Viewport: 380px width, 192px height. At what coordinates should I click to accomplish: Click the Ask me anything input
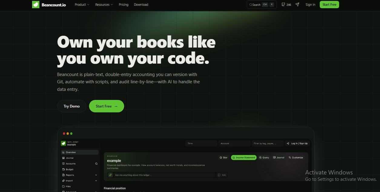coord(165,175)
